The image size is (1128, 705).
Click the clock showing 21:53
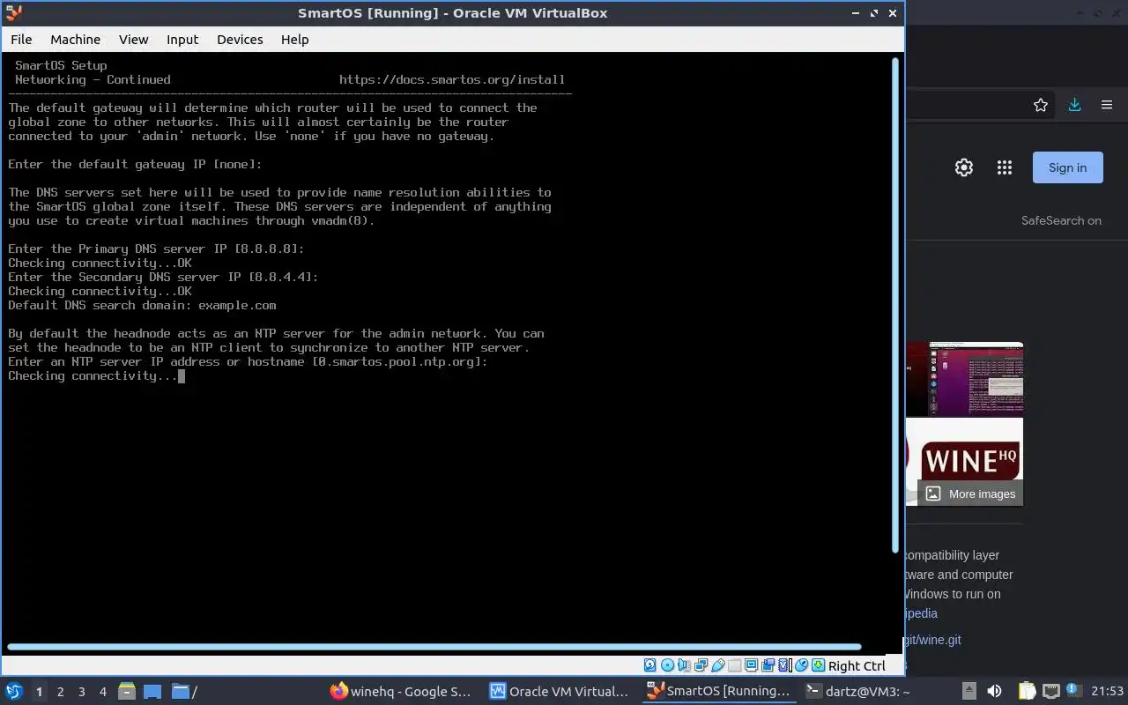click(x=1108, y=691)
